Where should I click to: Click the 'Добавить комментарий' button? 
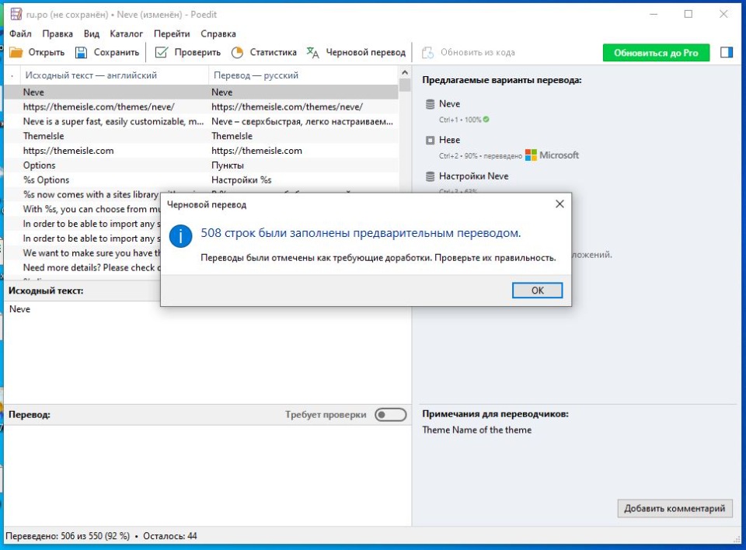pyautogui.click(x=675, y=509)
